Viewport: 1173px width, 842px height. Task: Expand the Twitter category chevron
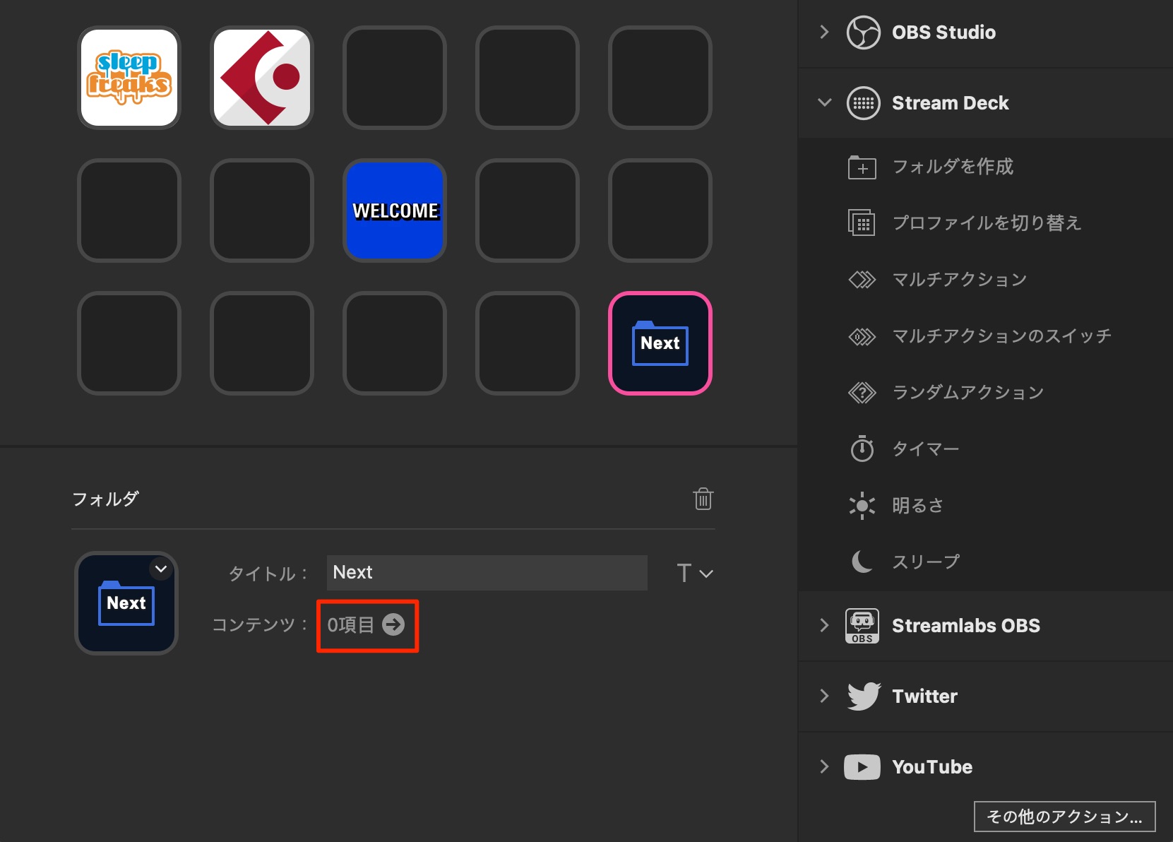[824, 696]
